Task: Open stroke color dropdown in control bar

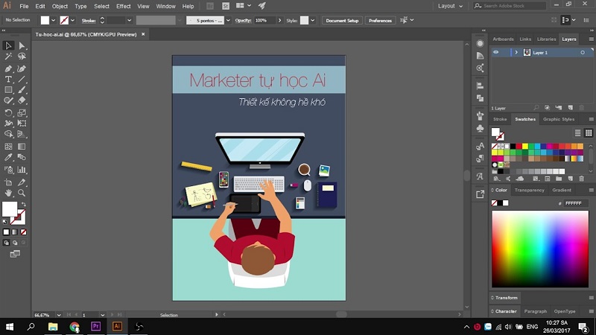Action: 72,20
